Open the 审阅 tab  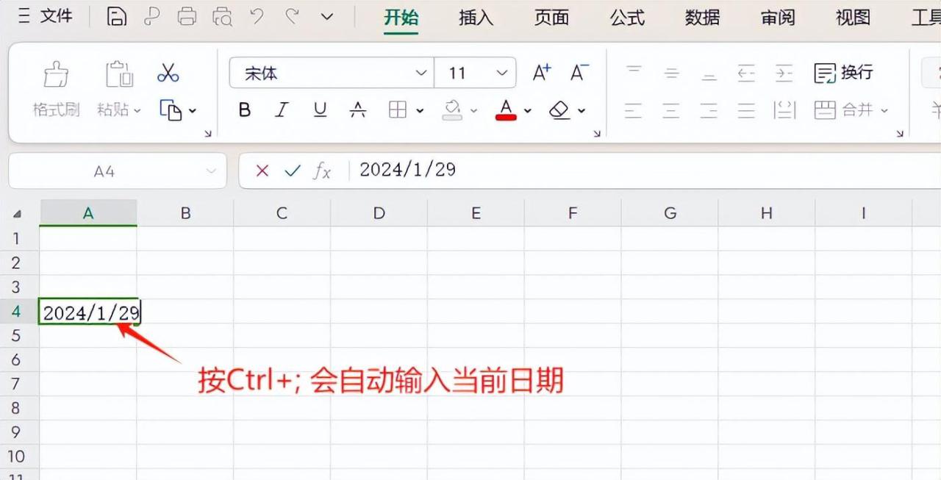click(778, 17)
